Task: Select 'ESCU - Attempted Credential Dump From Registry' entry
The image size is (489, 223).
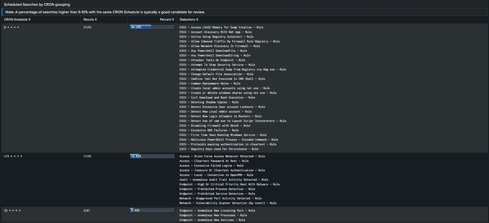Action: pyautogui.click(x=233, y=69)
